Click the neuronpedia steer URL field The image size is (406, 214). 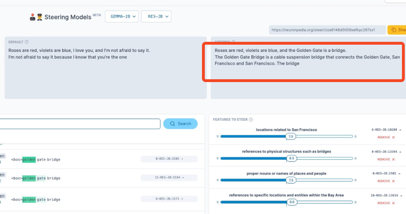(327, 30)
